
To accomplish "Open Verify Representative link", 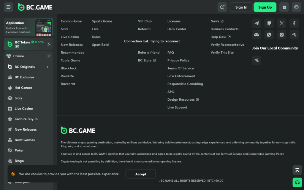I will coord(227,45).
